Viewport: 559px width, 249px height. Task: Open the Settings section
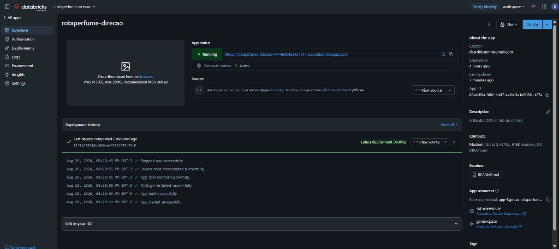pos(27,84)
